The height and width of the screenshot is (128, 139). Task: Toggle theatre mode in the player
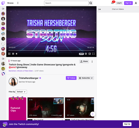coord(90,54)
